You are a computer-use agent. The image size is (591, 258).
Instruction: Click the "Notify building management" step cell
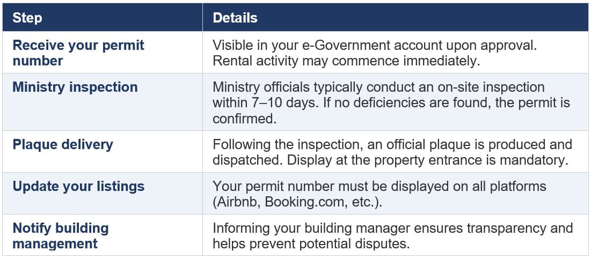(61, 236)
